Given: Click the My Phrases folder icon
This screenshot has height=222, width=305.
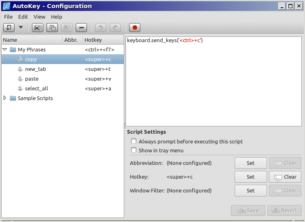Looking at the screenshot, I should [x=13, y=49].
